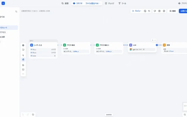Click the LLM node icon

[x=131, y=45]
